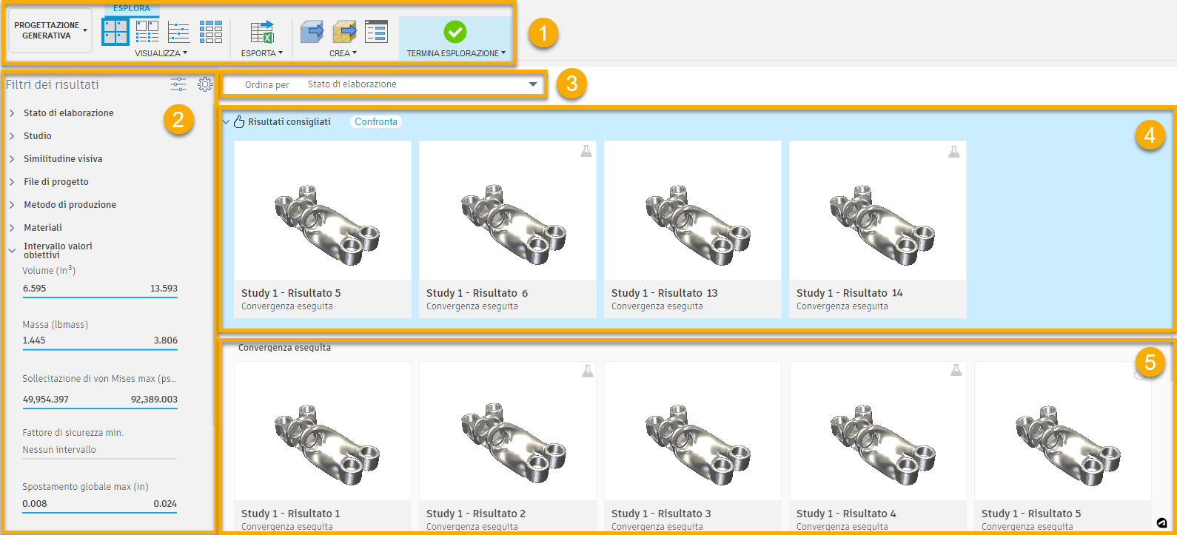Click 'Nessun intervallo' text under Fattore di sicurezza

[x=59, y=450]
